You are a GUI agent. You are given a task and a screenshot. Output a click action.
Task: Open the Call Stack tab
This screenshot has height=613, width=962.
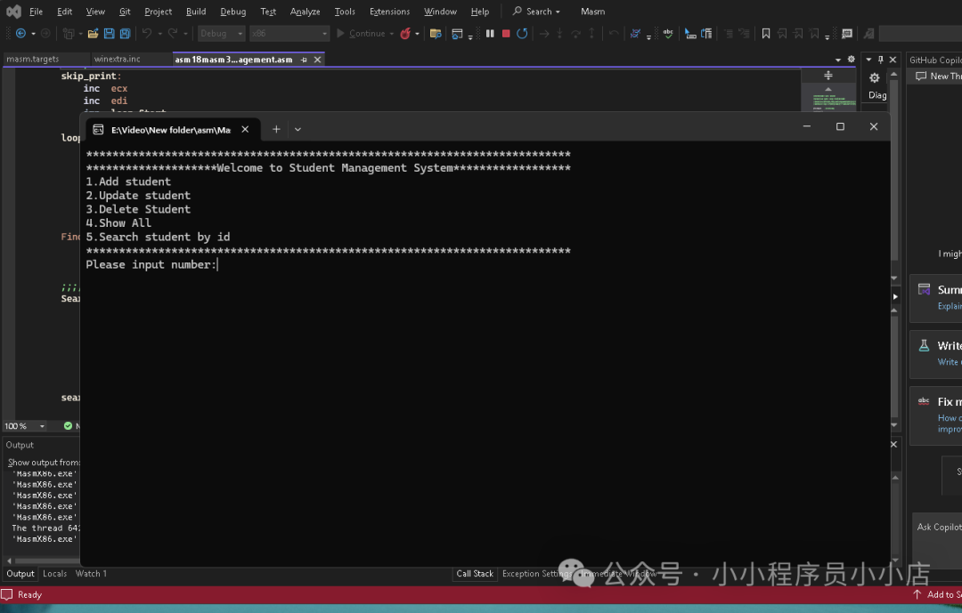click(475, 574)
